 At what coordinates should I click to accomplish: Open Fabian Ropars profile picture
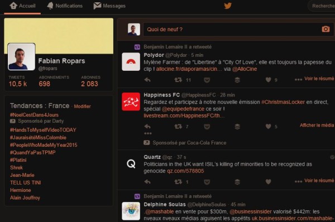21,57
